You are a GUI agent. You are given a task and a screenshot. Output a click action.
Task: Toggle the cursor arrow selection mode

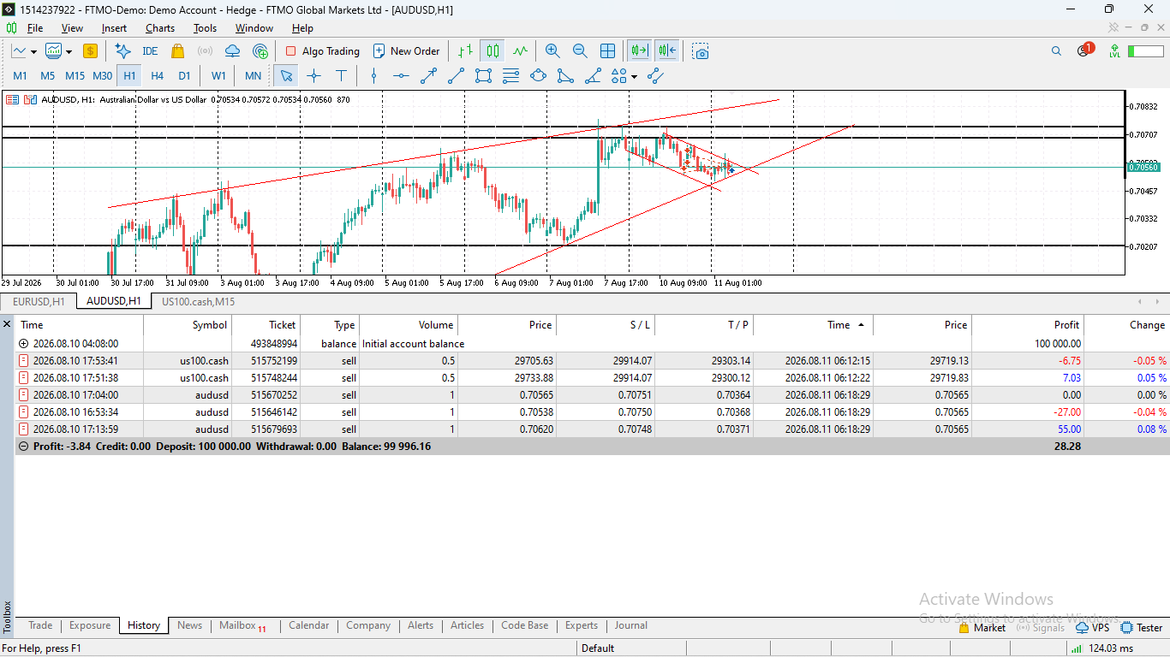(x=286, y=76)
